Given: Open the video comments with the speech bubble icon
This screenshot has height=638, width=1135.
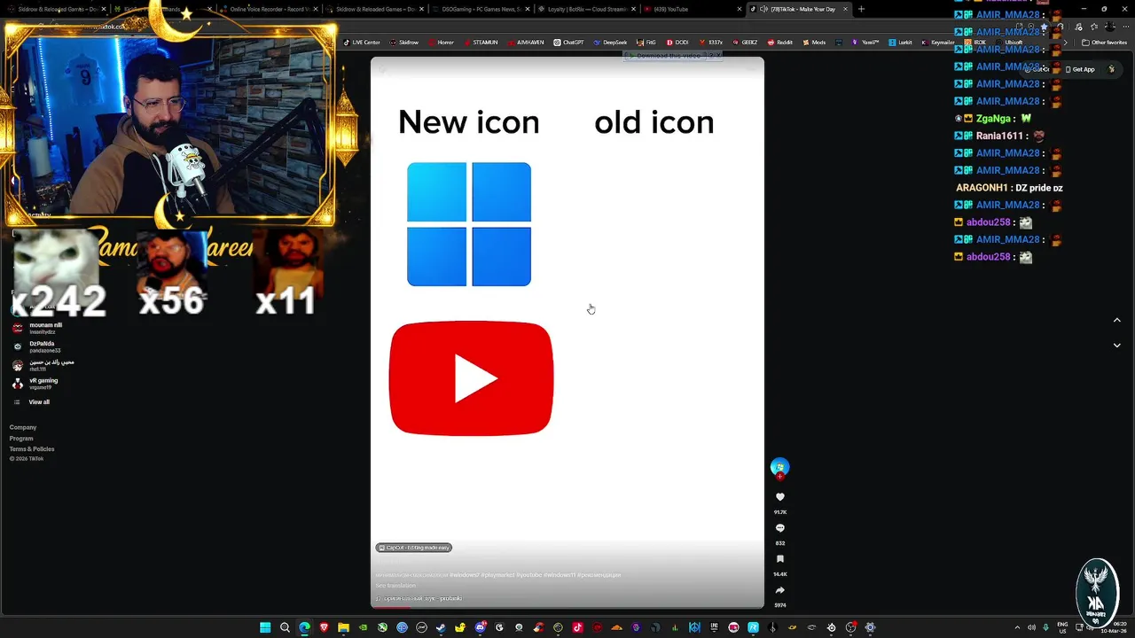Looking at the screenshot, I should pyautogui.click(x=780, y=528).
